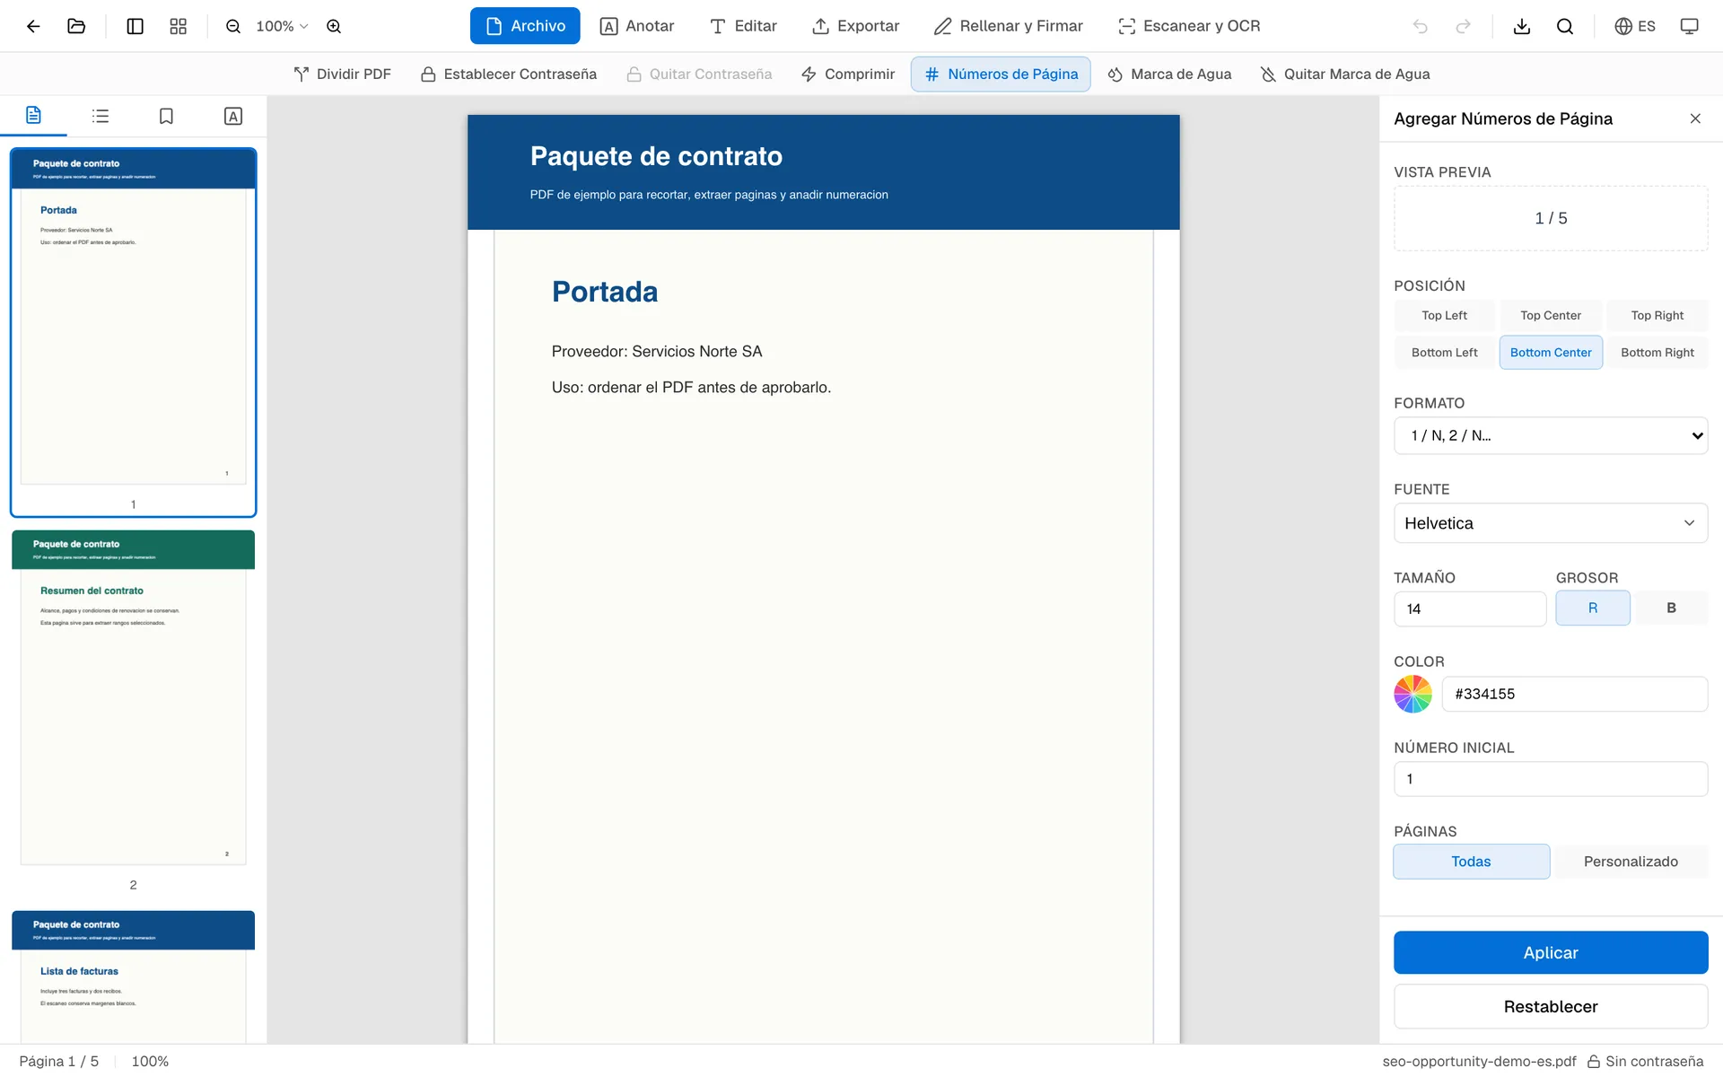The image size is (1723, 1077).
Task: Open the page grid view icon
Action: (x=178, y=26)
